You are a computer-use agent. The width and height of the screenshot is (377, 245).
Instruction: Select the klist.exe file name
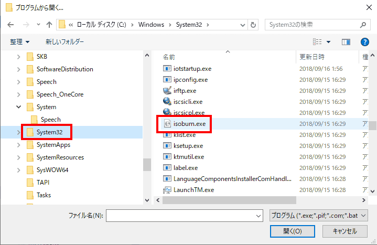click(x=185, y=135)
